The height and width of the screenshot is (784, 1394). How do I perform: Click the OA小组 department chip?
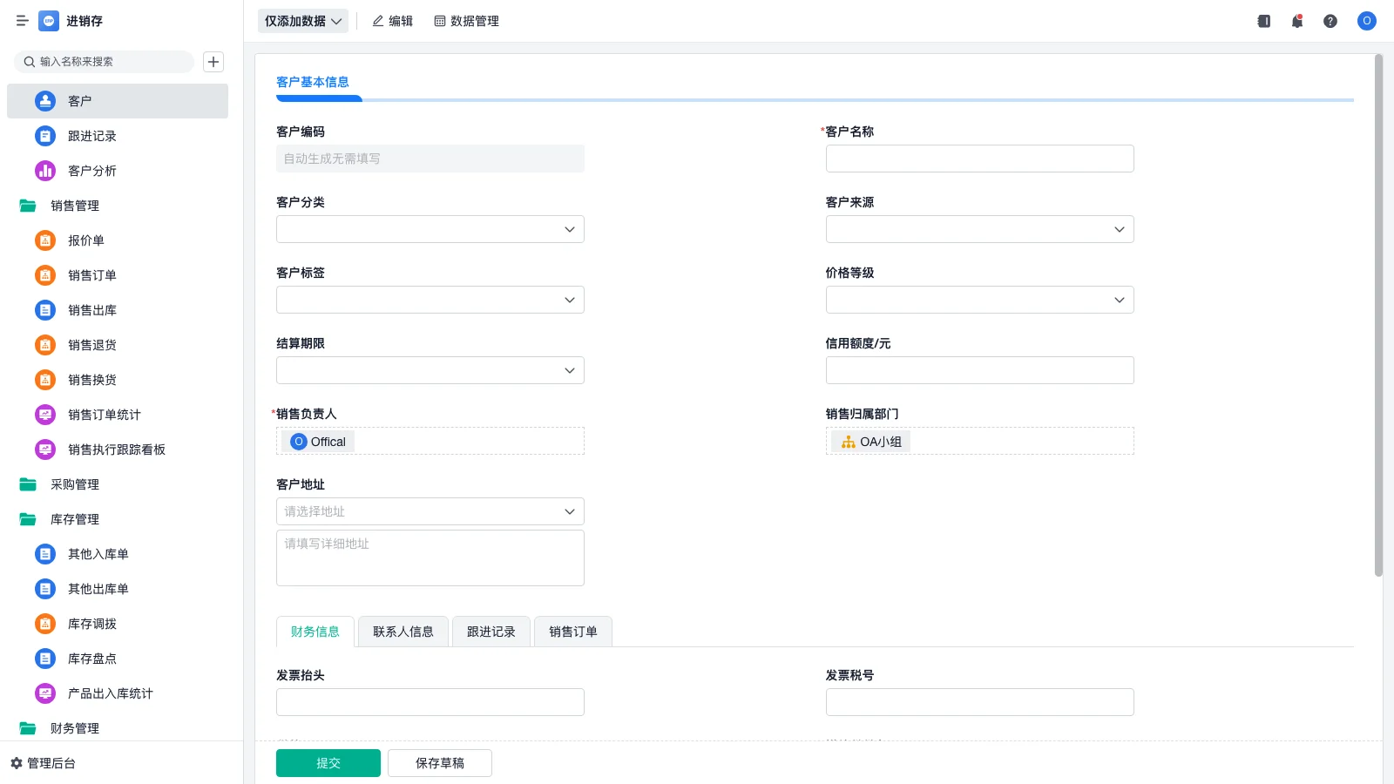[871, 442]
